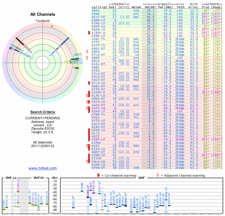
Task: Click the MyN network label
Action: tap(136, 45)
